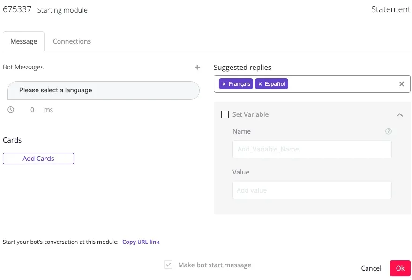This screenshot has width=412, height=280.
Task: Switch to the Connections tab
Action: point(72,41)
